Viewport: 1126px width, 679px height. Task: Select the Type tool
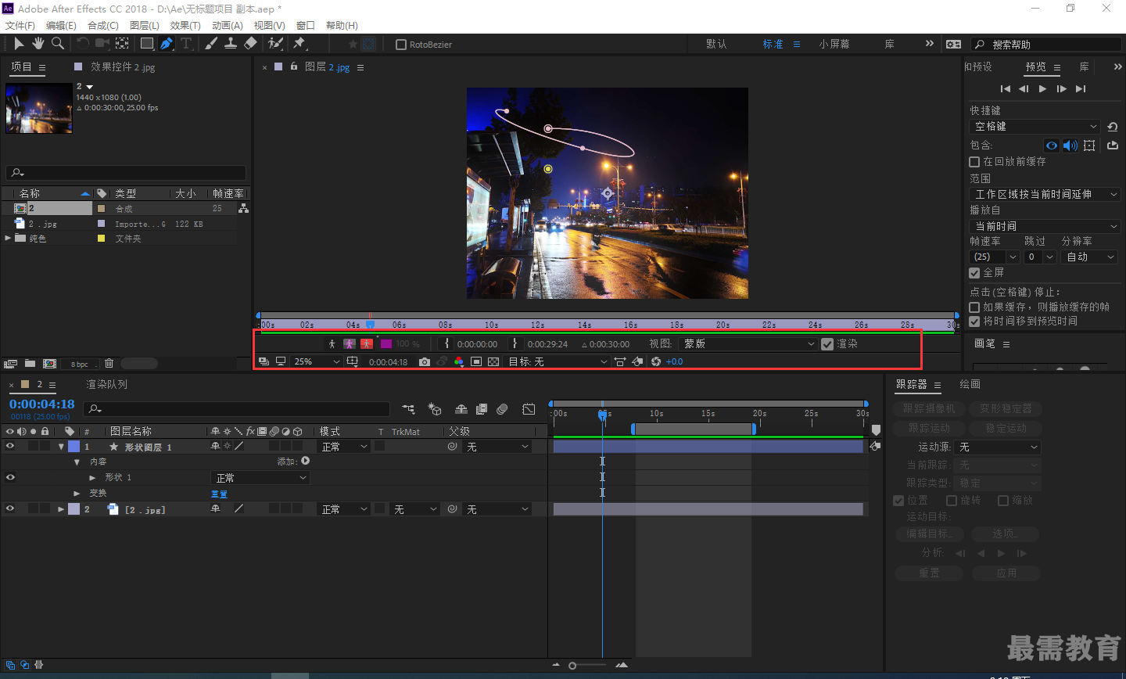click(x=186, y=44)
